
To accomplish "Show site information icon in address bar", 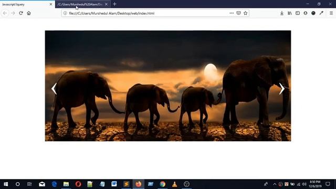I will tap(65, 13).
